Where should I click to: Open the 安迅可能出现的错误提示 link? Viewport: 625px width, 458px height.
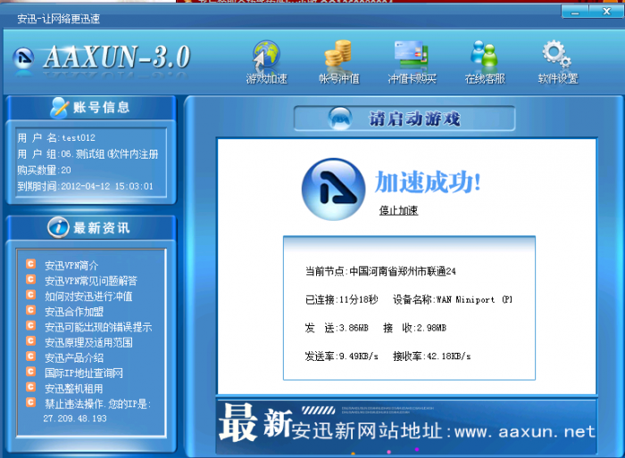98,327
